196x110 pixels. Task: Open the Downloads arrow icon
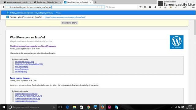(155, 7)
